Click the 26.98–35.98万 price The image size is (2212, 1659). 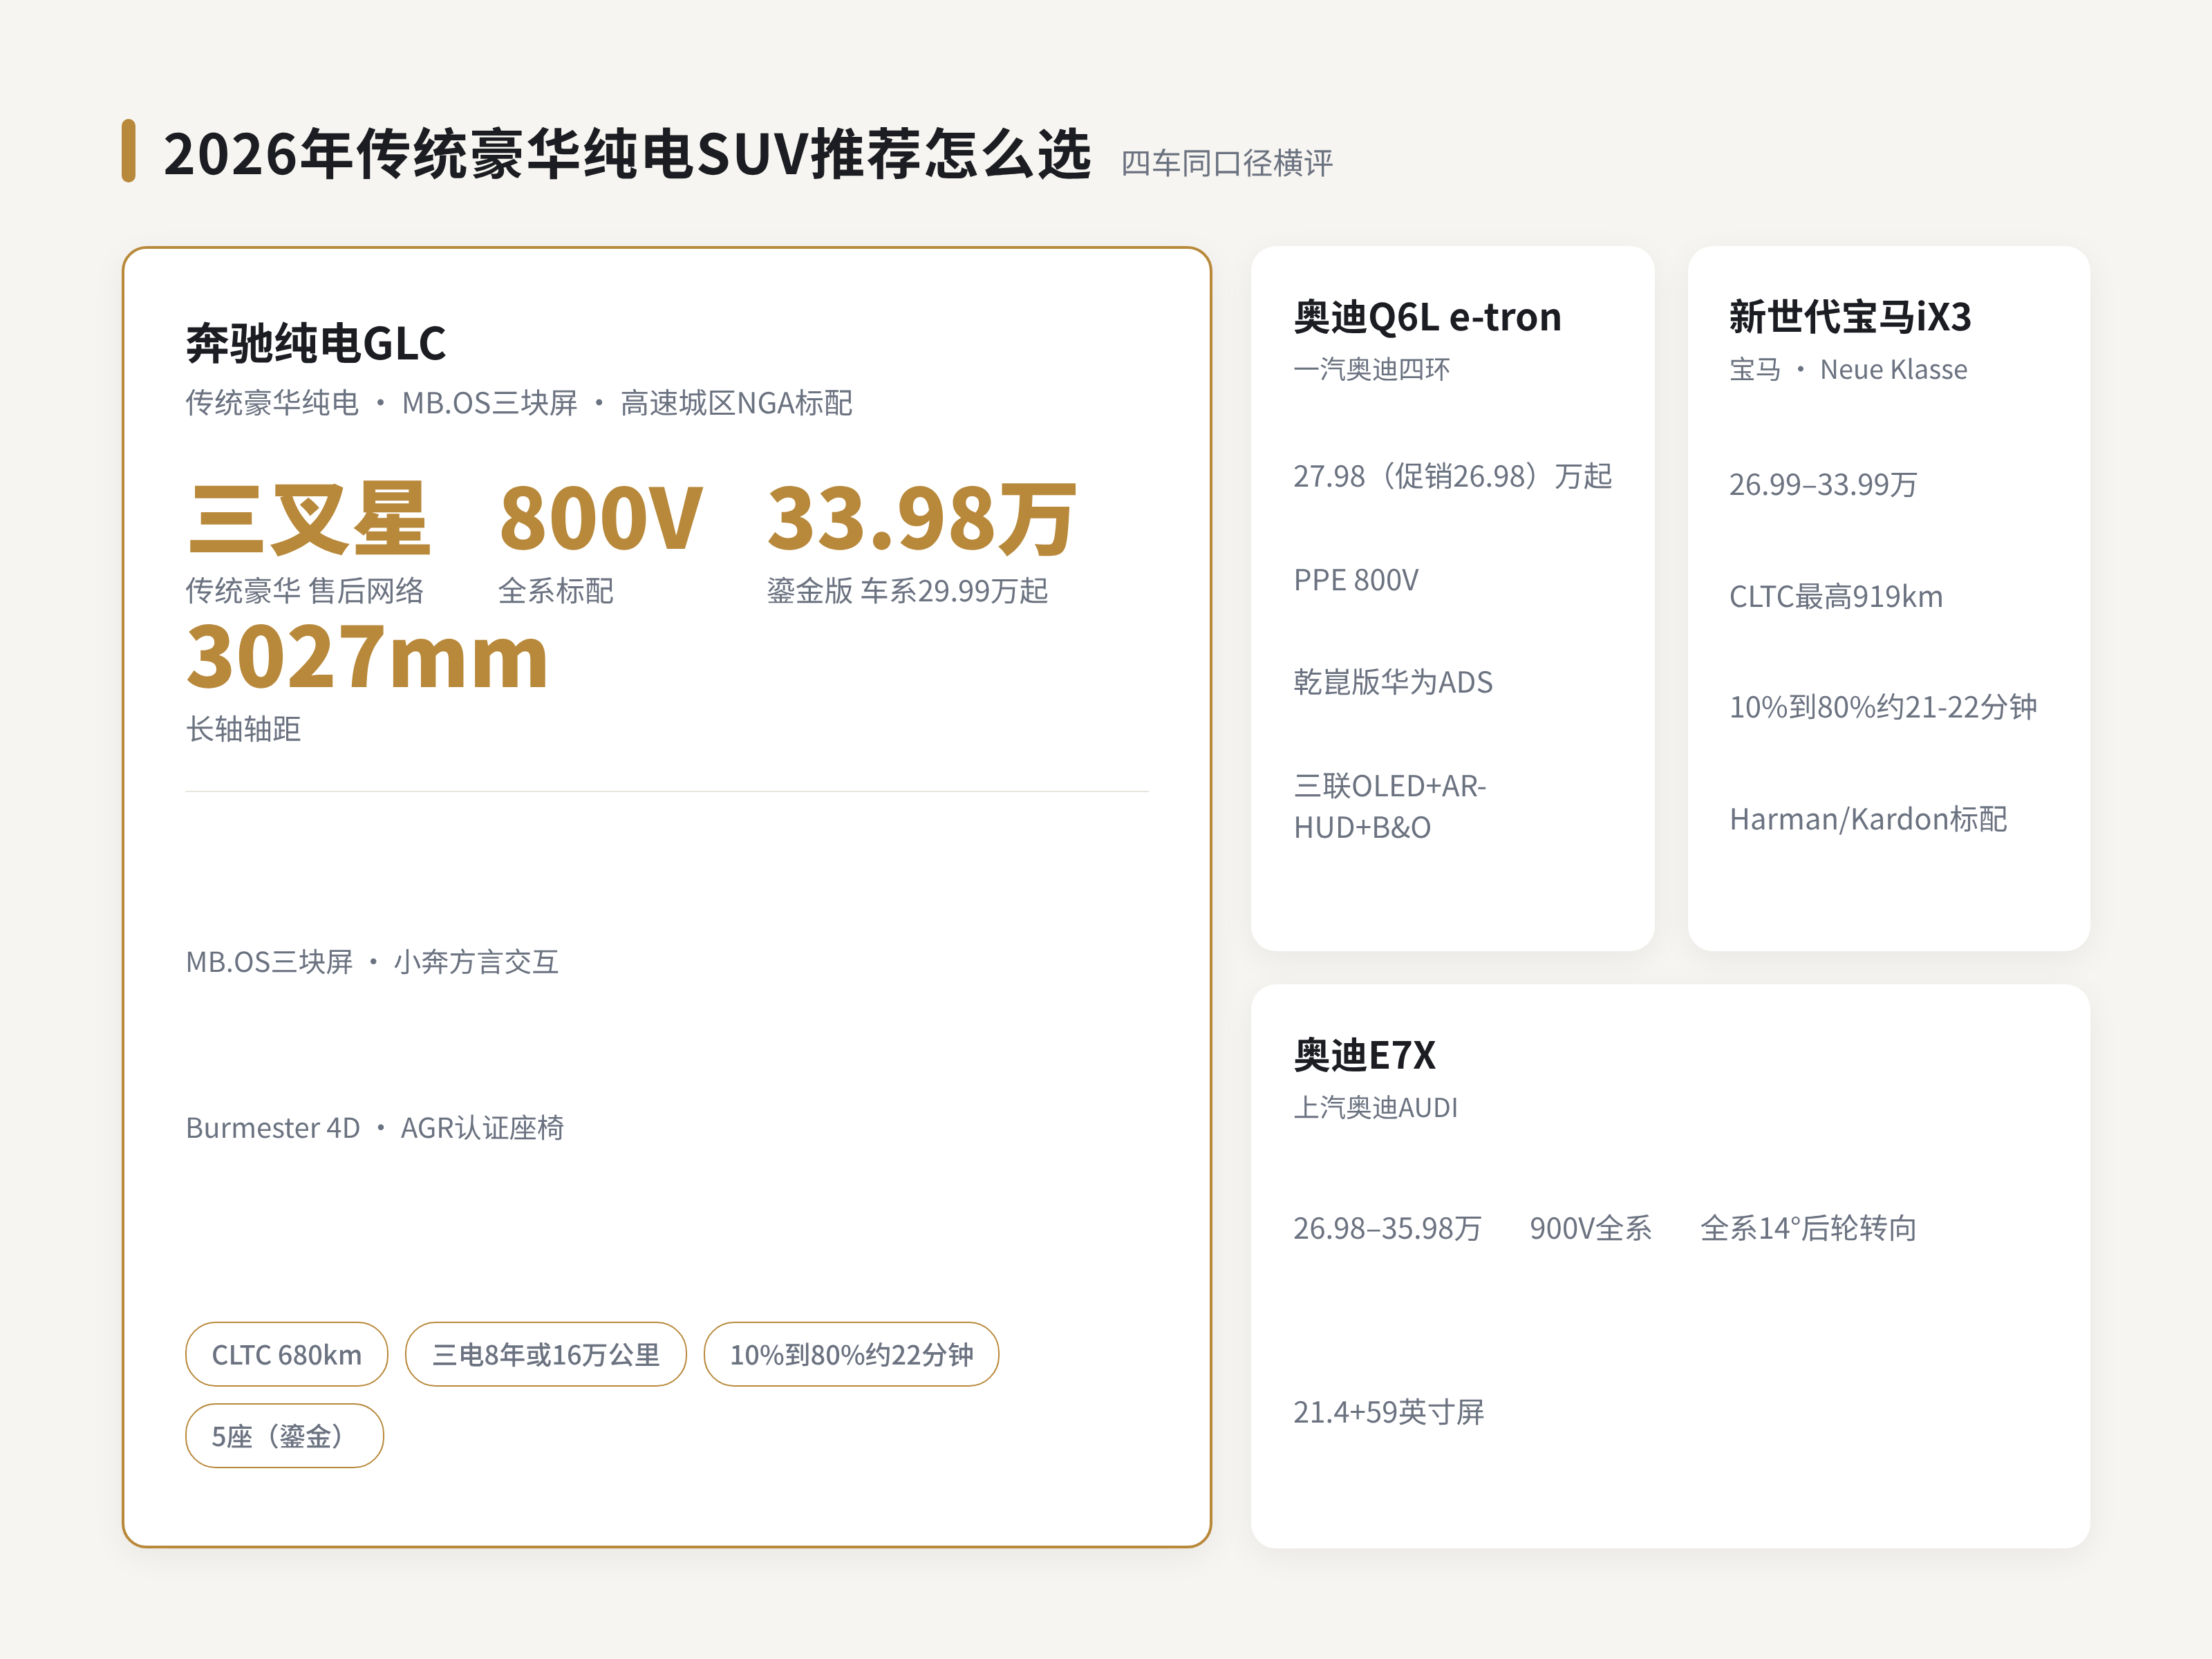click(x=1387, y=1228)
